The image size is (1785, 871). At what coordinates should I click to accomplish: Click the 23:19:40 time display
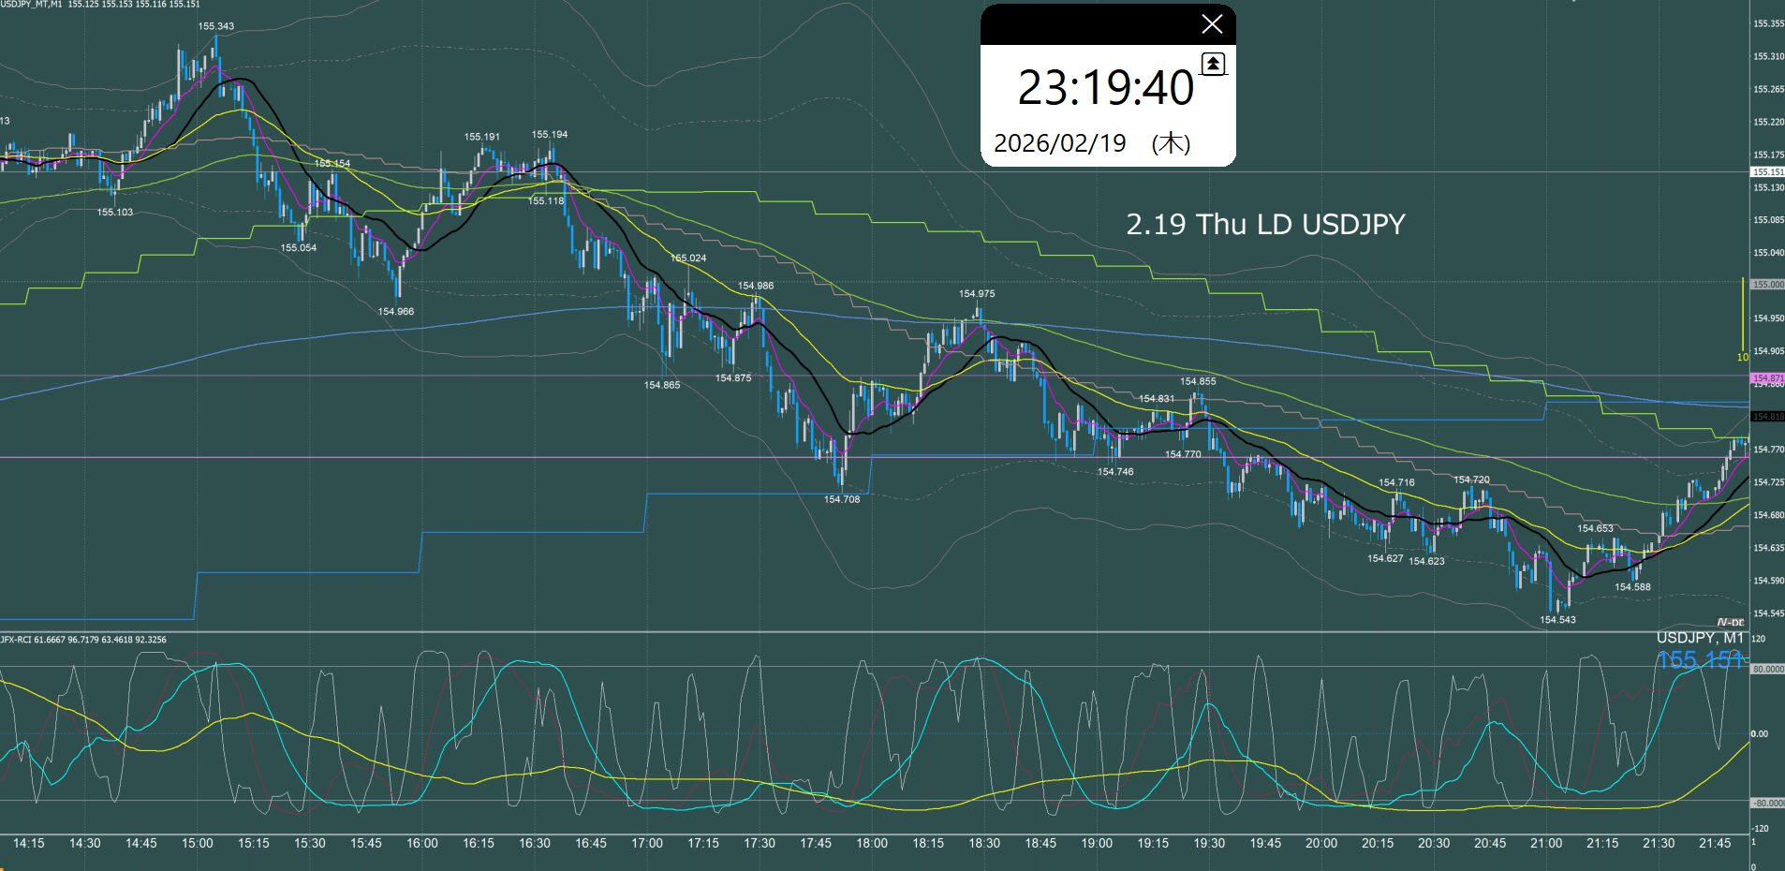[1105, 89]
